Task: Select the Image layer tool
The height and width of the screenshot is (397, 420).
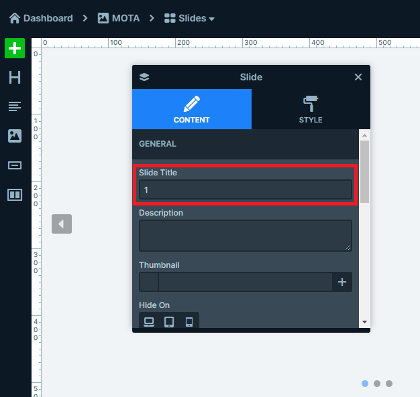Action: pyautogui.click(x=15, y=136)
